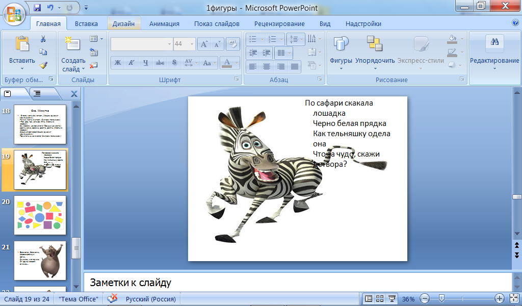This screenshot has width=522, height=306.
Task: Fit slide to current window icon
Action: coord(514,298)
